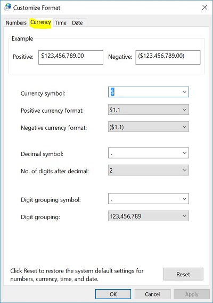Switch to the Numbers tab
213x303 pixels.
[16, 22]
